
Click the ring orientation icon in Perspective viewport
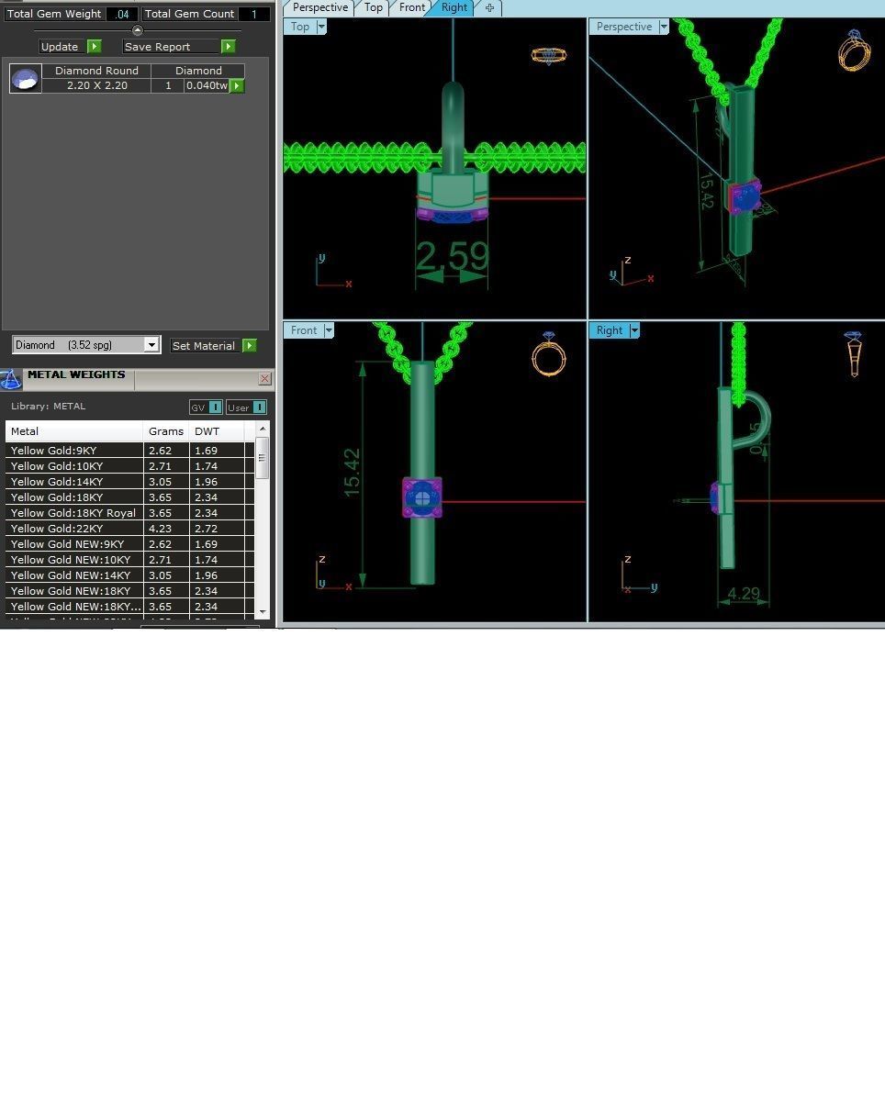[854, 50]
